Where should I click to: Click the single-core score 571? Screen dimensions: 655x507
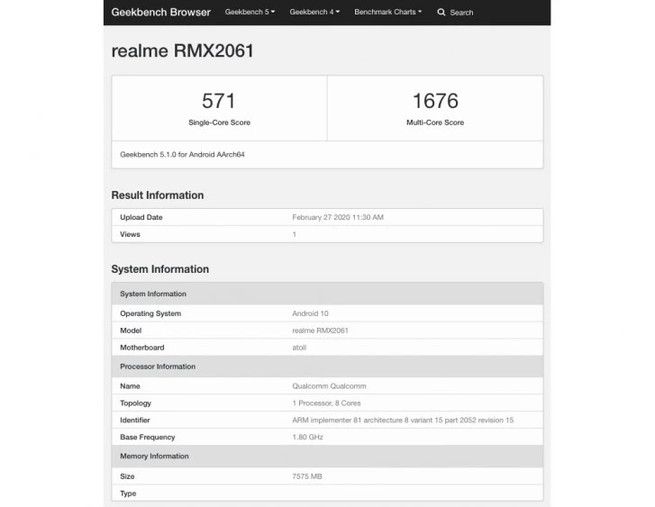coord(219,101)
